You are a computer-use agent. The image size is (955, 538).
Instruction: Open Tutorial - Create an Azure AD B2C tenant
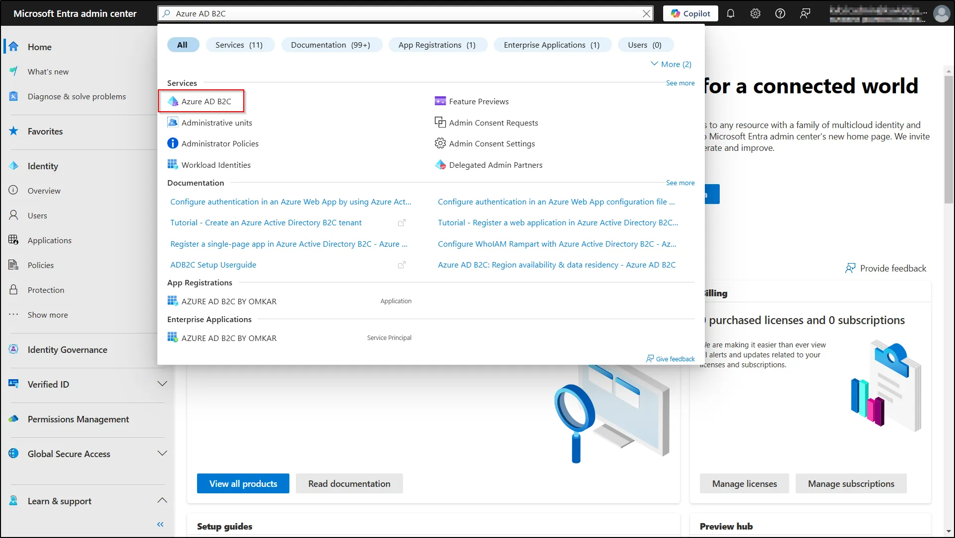coord(266,222)
